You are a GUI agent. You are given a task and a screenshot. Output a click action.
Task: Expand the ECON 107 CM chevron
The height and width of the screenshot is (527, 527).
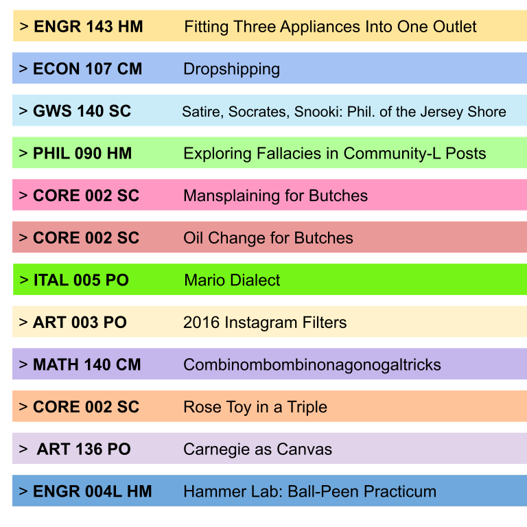23,69
